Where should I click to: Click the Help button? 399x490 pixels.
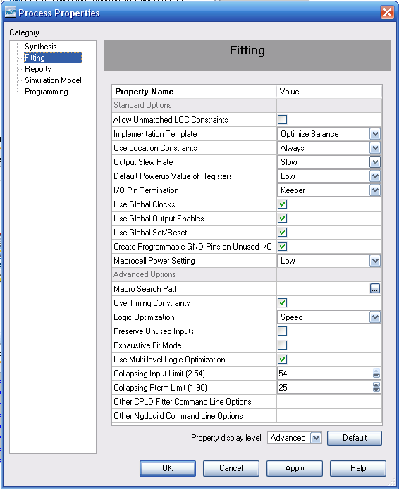coord(357,468)
